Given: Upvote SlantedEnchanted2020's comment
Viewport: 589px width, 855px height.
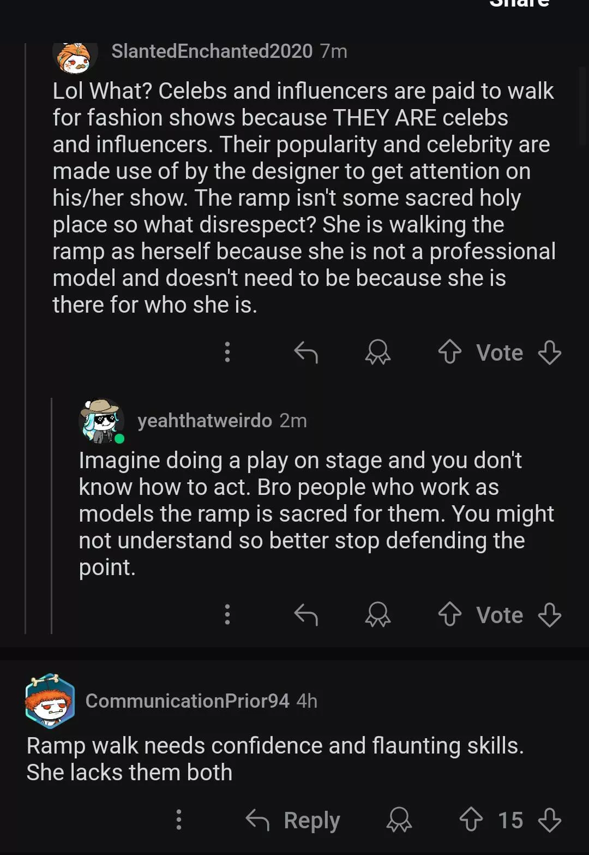Looking at the screenshot, I should 449,352.
